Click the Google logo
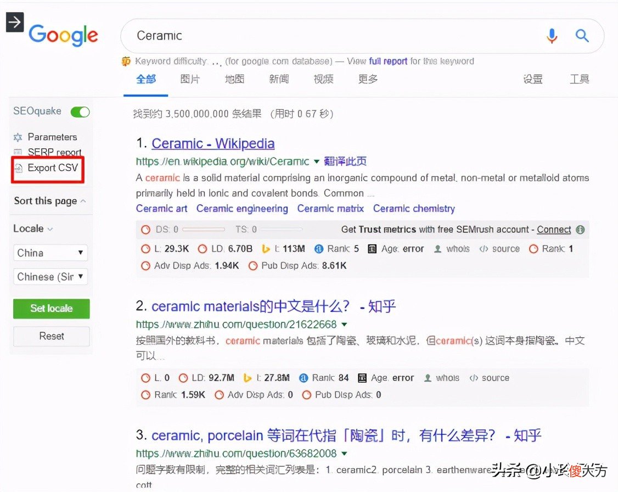The width and height of the screenshot is (618, 492). coord(64,36)
